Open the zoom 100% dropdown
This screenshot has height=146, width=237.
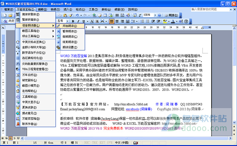click(155, 15)
